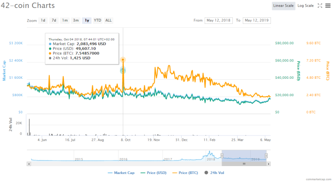Toggle Price (USD) series in legend
The image size is (334, 182).
[x=153, y=173]
